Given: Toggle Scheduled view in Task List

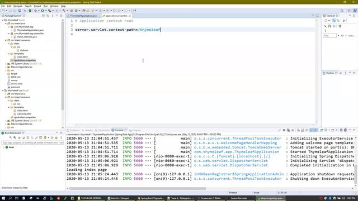Looking at the screenshot, I should click(338, 21).
